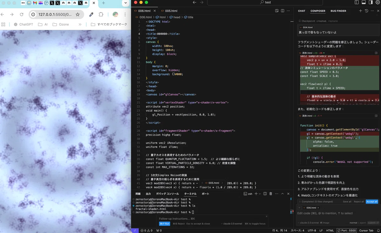Switch to 005.html editor tab
The image size is (381, 233).
pyautogui.click(x=171, y=11)
